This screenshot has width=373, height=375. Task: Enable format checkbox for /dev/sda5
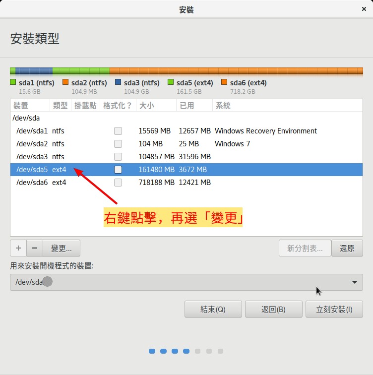click(x=118, y=170)
